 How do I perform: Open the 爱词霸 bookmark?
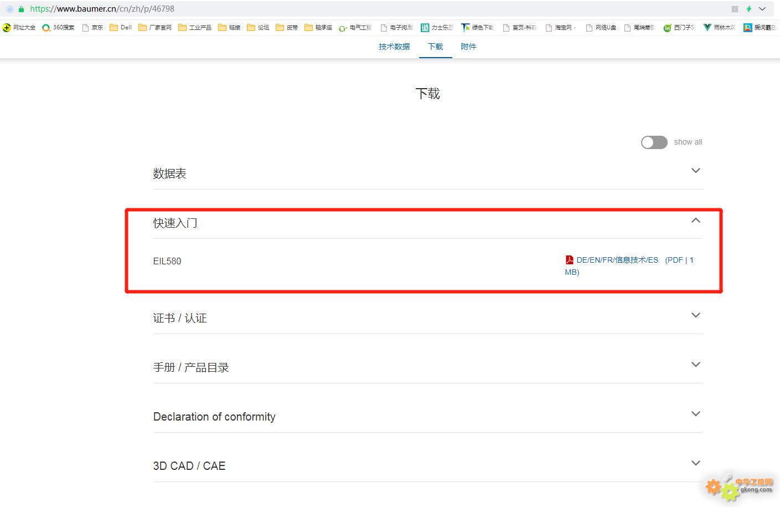pyautogui.click(x=760, y=27)
